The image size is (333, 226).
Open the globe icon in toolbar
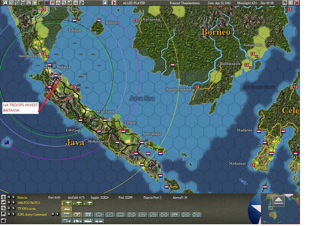pyautogui.click(x=81, y=3)
